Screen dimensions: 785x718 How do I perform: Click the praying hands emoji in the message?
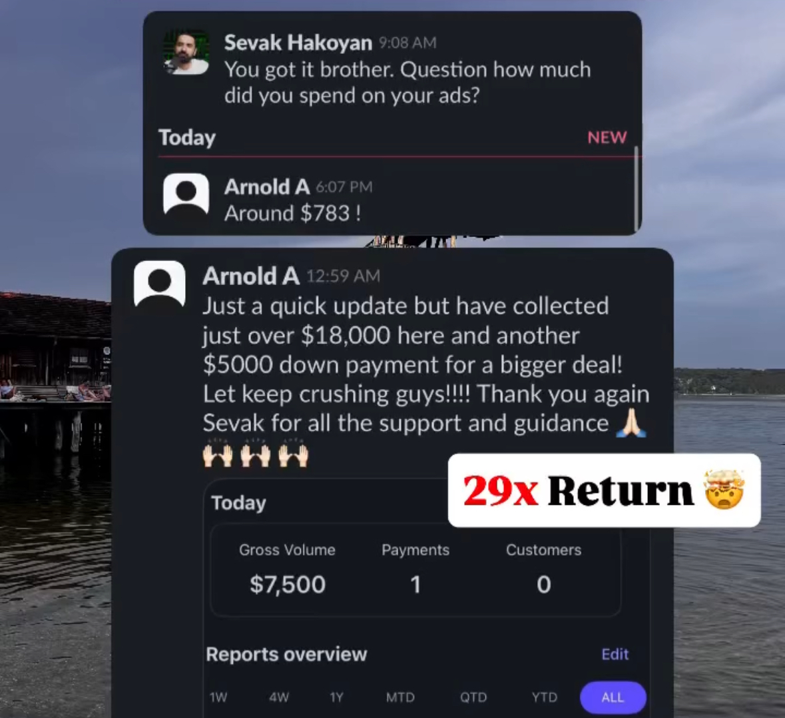(x=631, y=422)
